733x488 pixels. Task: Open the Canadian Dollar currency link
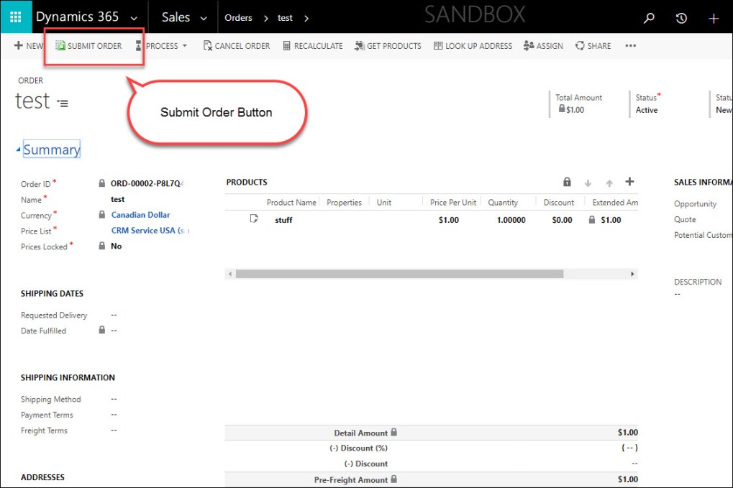coord(140,214)
